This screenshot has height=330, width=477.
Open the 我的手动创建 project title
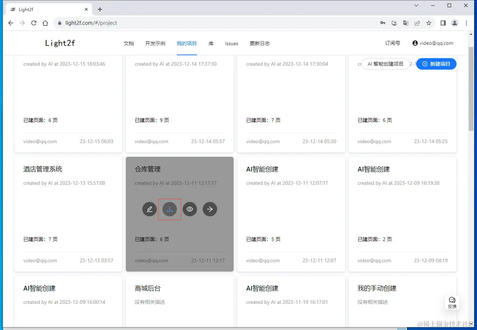(377, 288)
